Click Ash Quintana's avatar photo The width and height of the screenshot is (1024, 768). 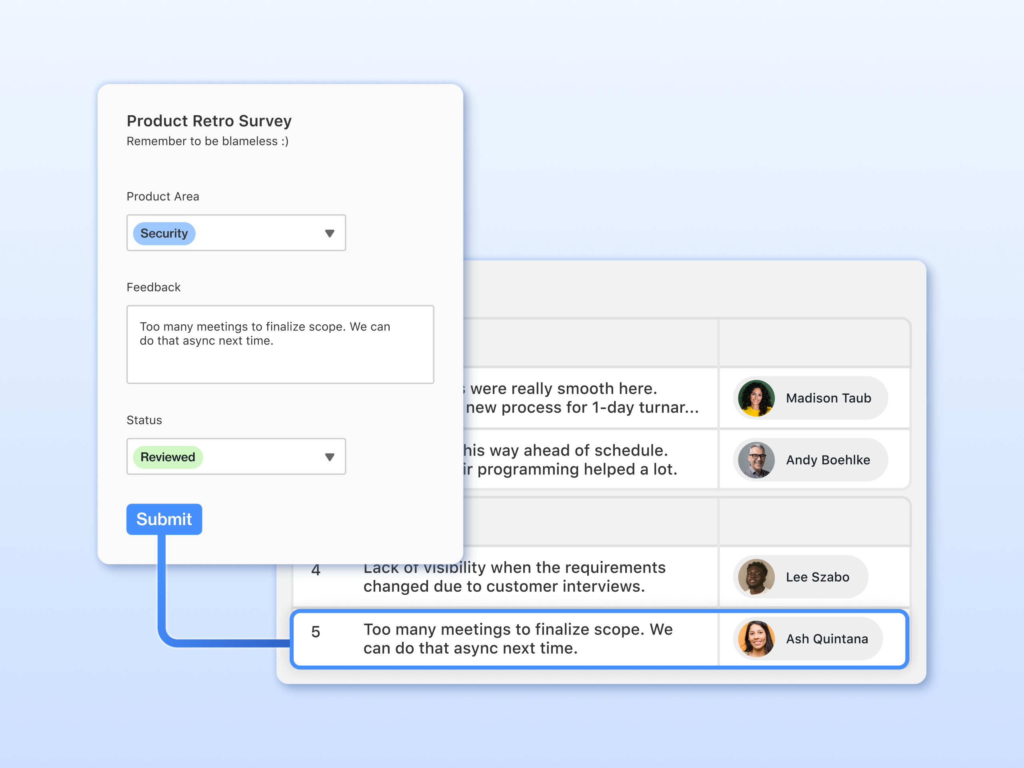(x=756, y=639)
